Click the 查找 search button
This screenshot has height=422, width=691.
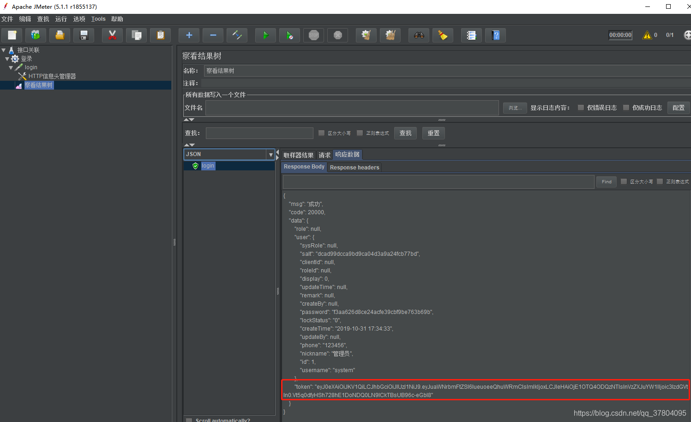pos(405,133)
